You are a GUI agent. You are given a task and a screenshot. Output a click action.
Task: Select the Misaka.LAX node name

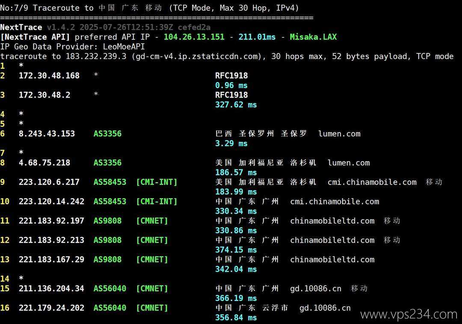pos(313,37)
